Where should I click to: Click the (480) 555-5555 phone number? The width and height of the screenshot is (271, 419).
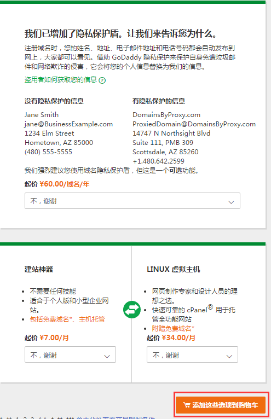click(48, 152)
